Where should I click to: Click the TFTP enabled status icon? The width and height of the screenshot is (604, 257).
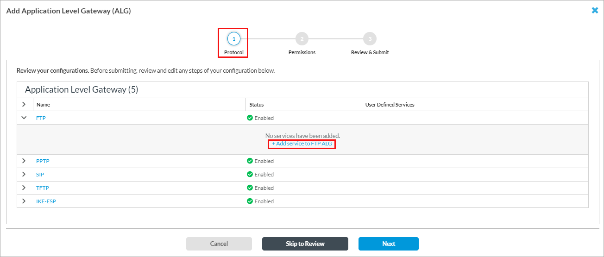[x=250, y=188]
